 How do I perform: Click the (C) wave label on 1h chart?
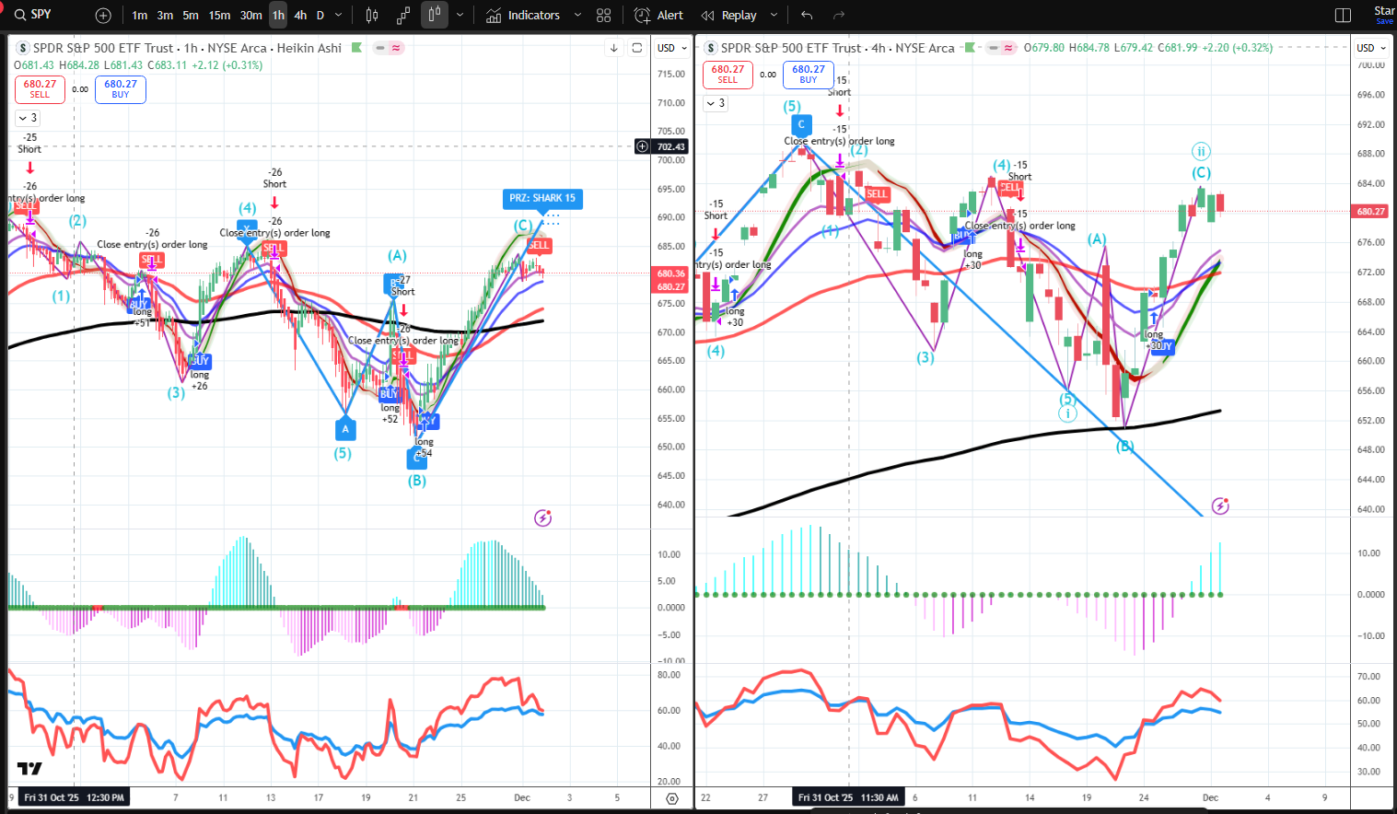[523, 226]
